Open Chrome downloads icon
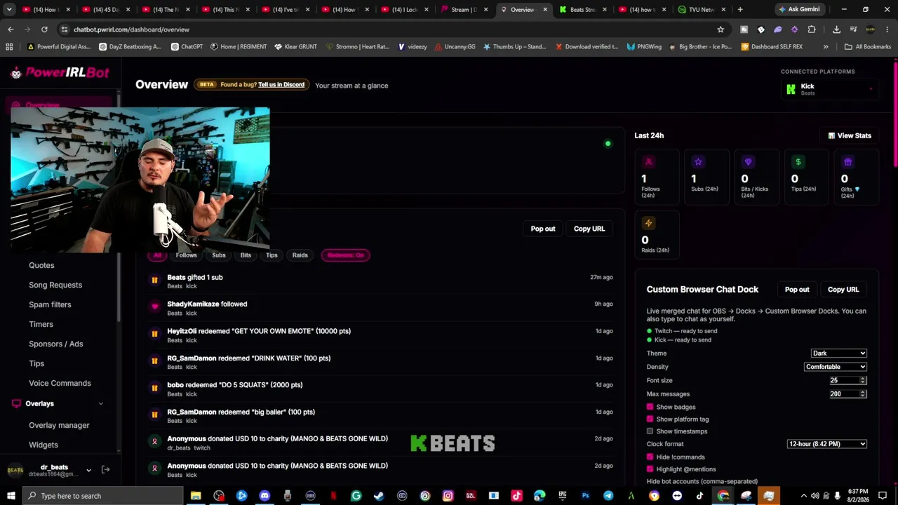The width and height of the screenshot is (898, 505). click(x=836, y=29)
